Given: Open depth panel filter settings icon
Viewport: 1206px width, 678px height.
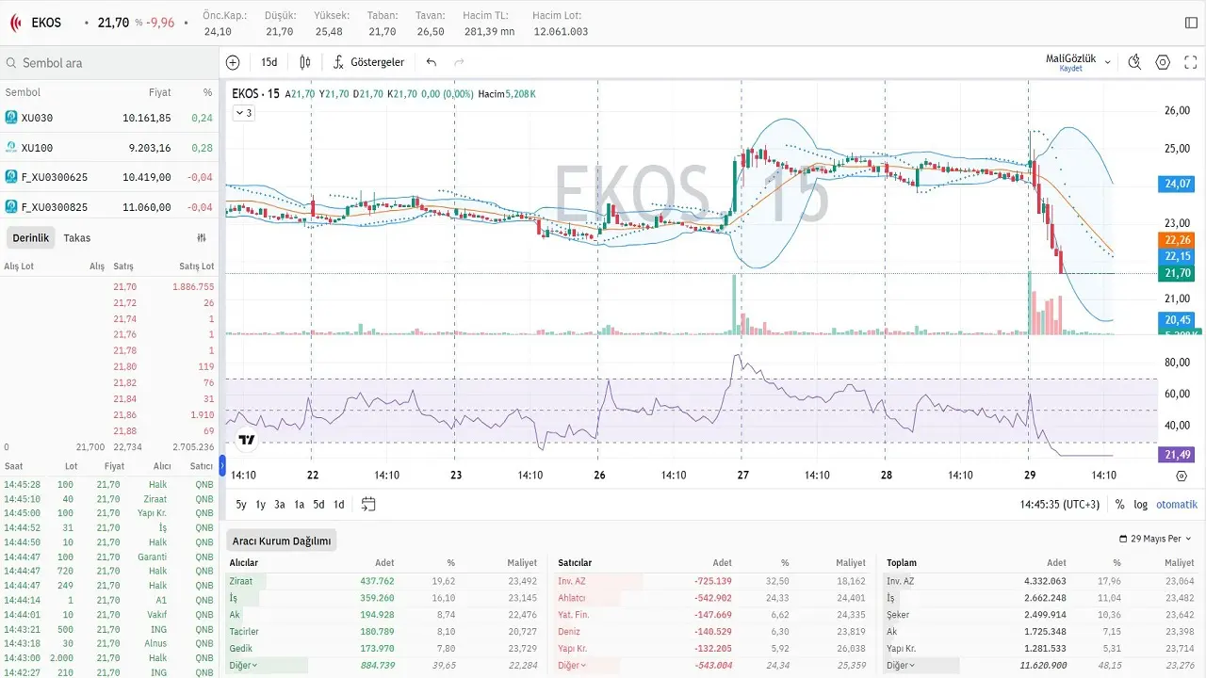Looking at the screenshot, I should (x=202, y=238).
